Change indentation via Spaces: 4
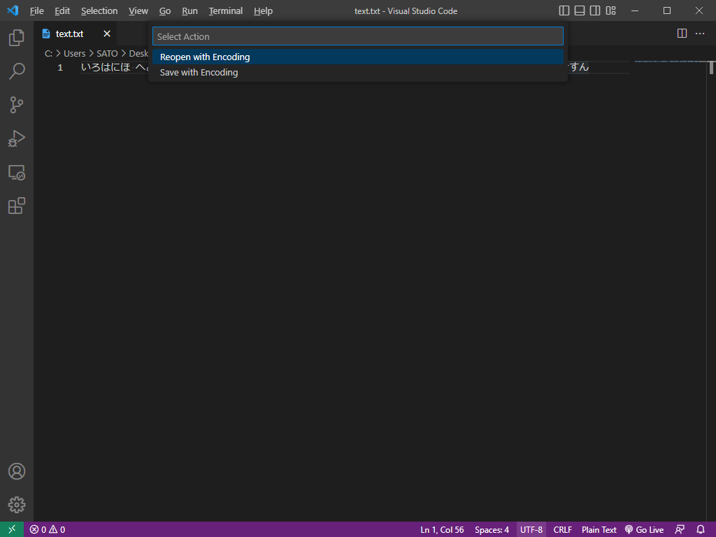The height and width of the screenshot is (537, 716). (492, 530)
